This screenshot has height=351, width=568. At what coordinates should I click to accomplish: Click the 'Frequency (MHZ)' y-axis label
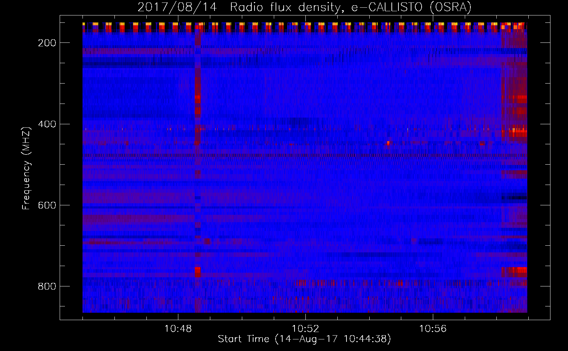(x=26, y=168)
